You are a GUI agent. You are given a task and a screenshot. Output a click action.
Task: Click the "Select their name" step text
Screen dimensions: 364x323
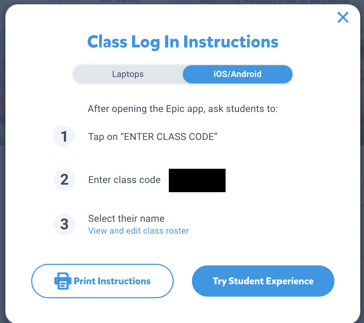pyautogui.click(x=126, y=219)
